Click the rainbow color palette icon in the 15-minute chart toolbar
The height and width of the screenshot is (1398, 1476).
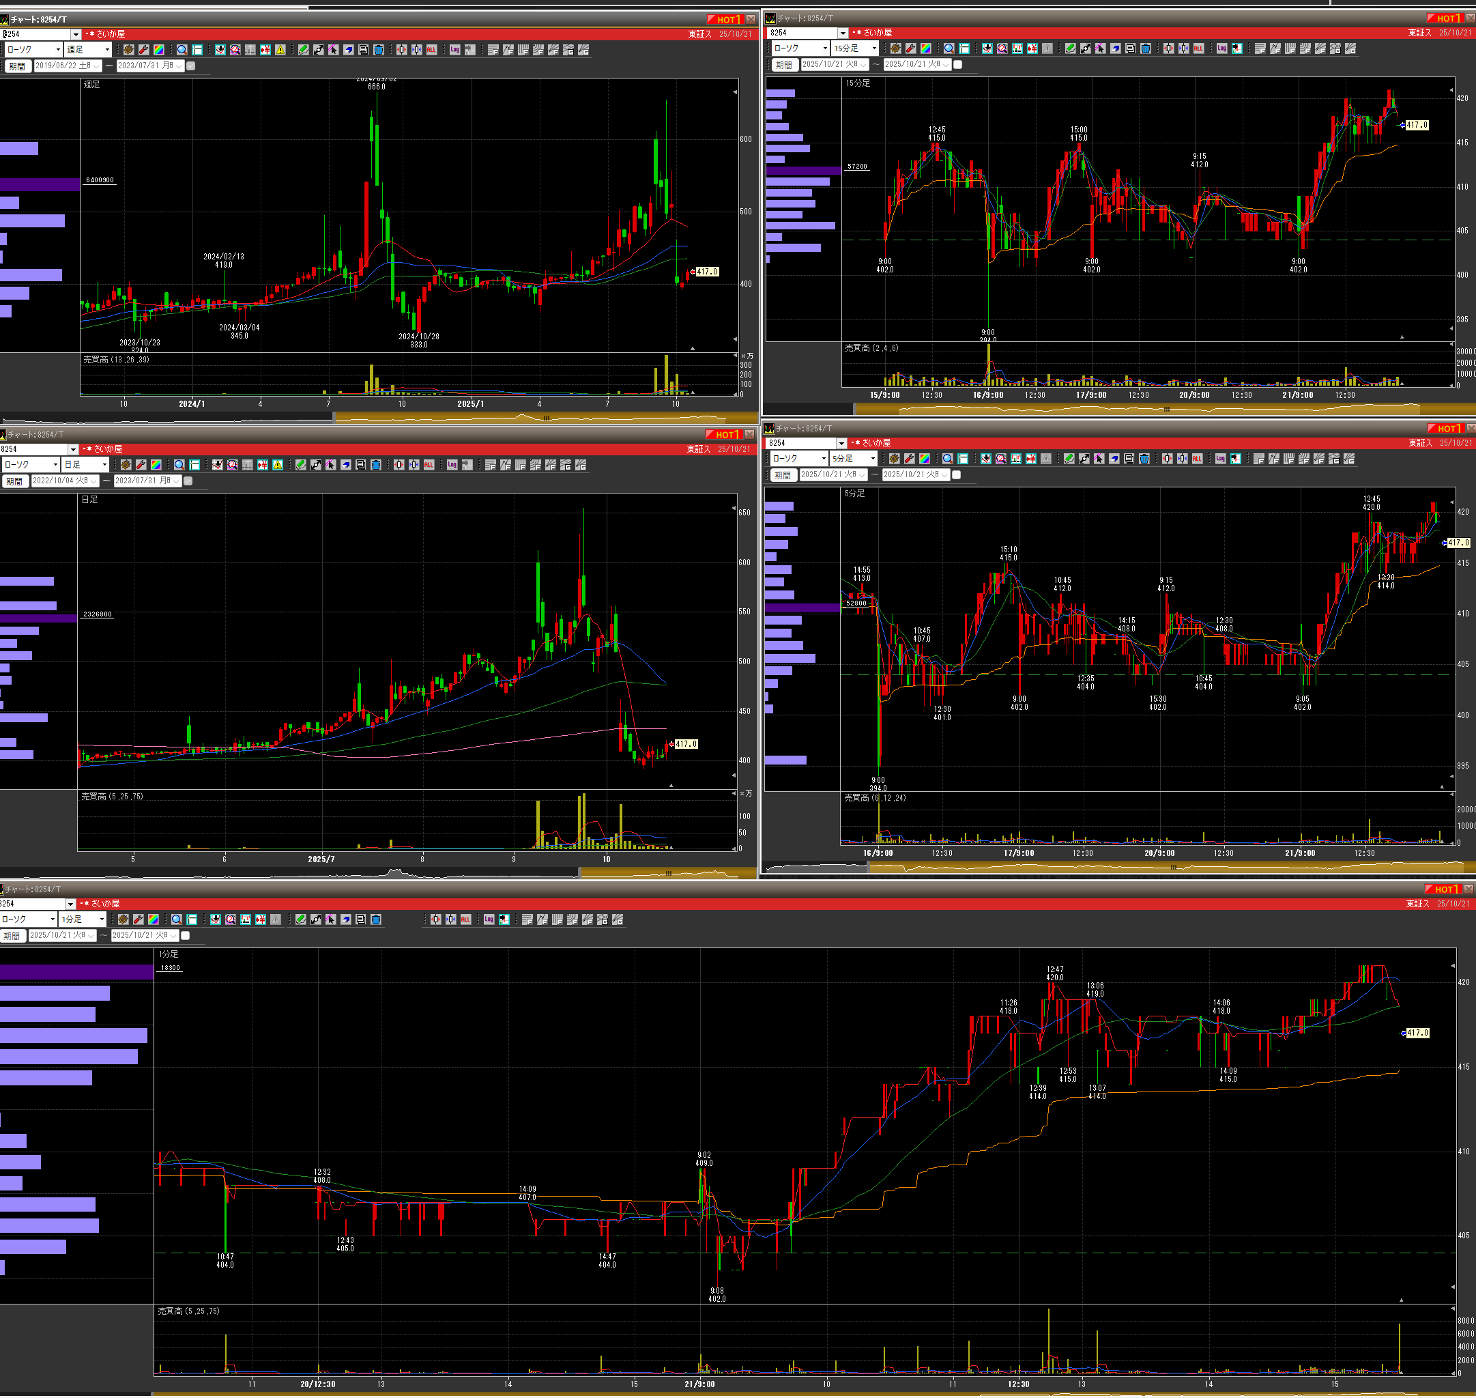pyautogui.click(x=925, y=48)
